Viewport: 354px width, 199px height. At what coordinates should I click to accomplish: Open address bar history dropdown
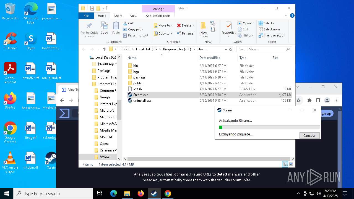coord(226,49)
